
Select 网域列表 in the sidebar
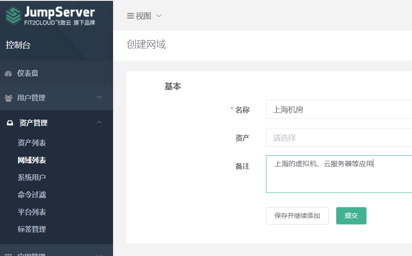tap(32, 160)
